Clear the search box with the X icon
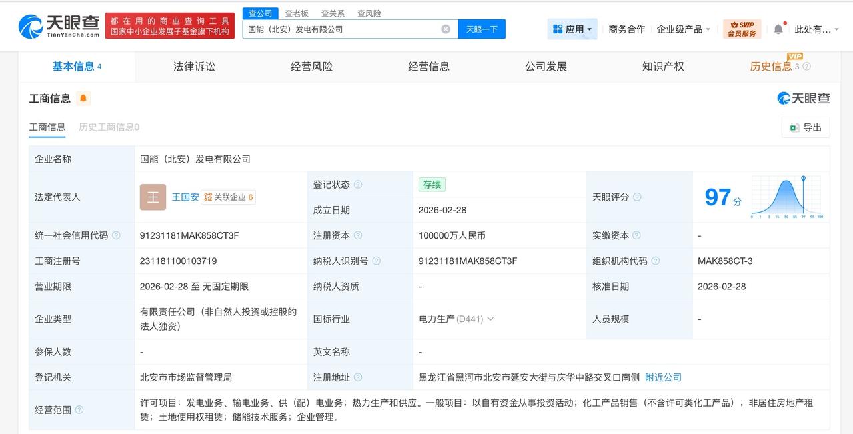The image size is (853, 434). coord(445,29)
